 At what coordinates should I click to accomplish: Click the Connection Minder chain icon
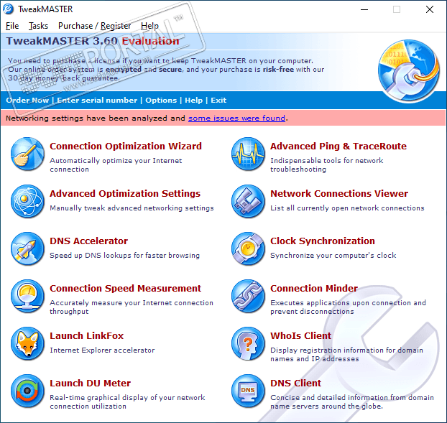pyautogui.click(x=248, y=296)
